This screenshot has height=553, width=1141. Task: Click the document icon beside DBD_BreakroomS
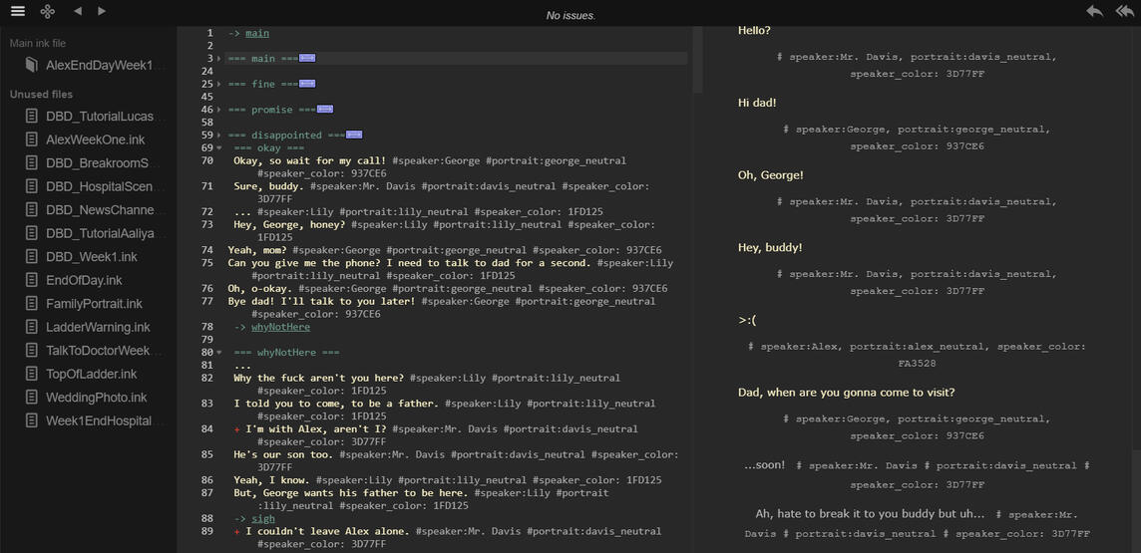click(x=31, y=162)
